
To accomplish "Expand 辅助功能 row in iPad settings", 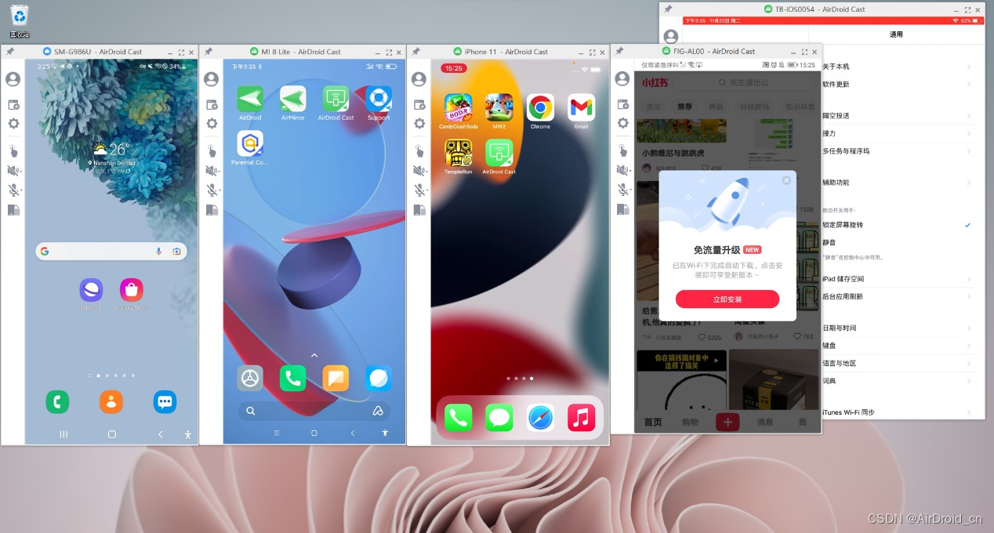I will coord(896,183).
